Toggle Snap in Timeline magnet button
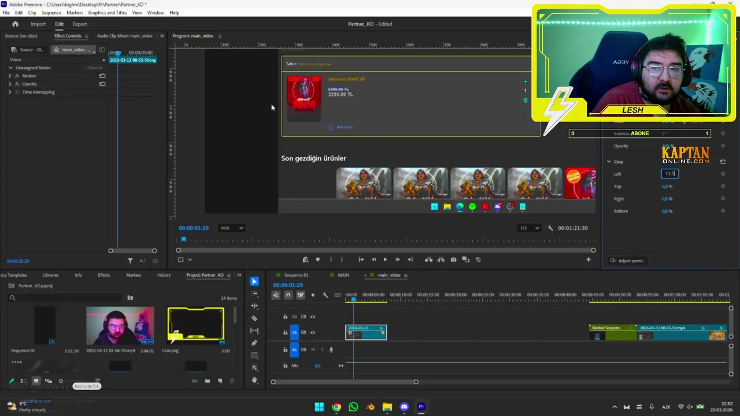Screen dimensions: 740x416 coord(288,295)
